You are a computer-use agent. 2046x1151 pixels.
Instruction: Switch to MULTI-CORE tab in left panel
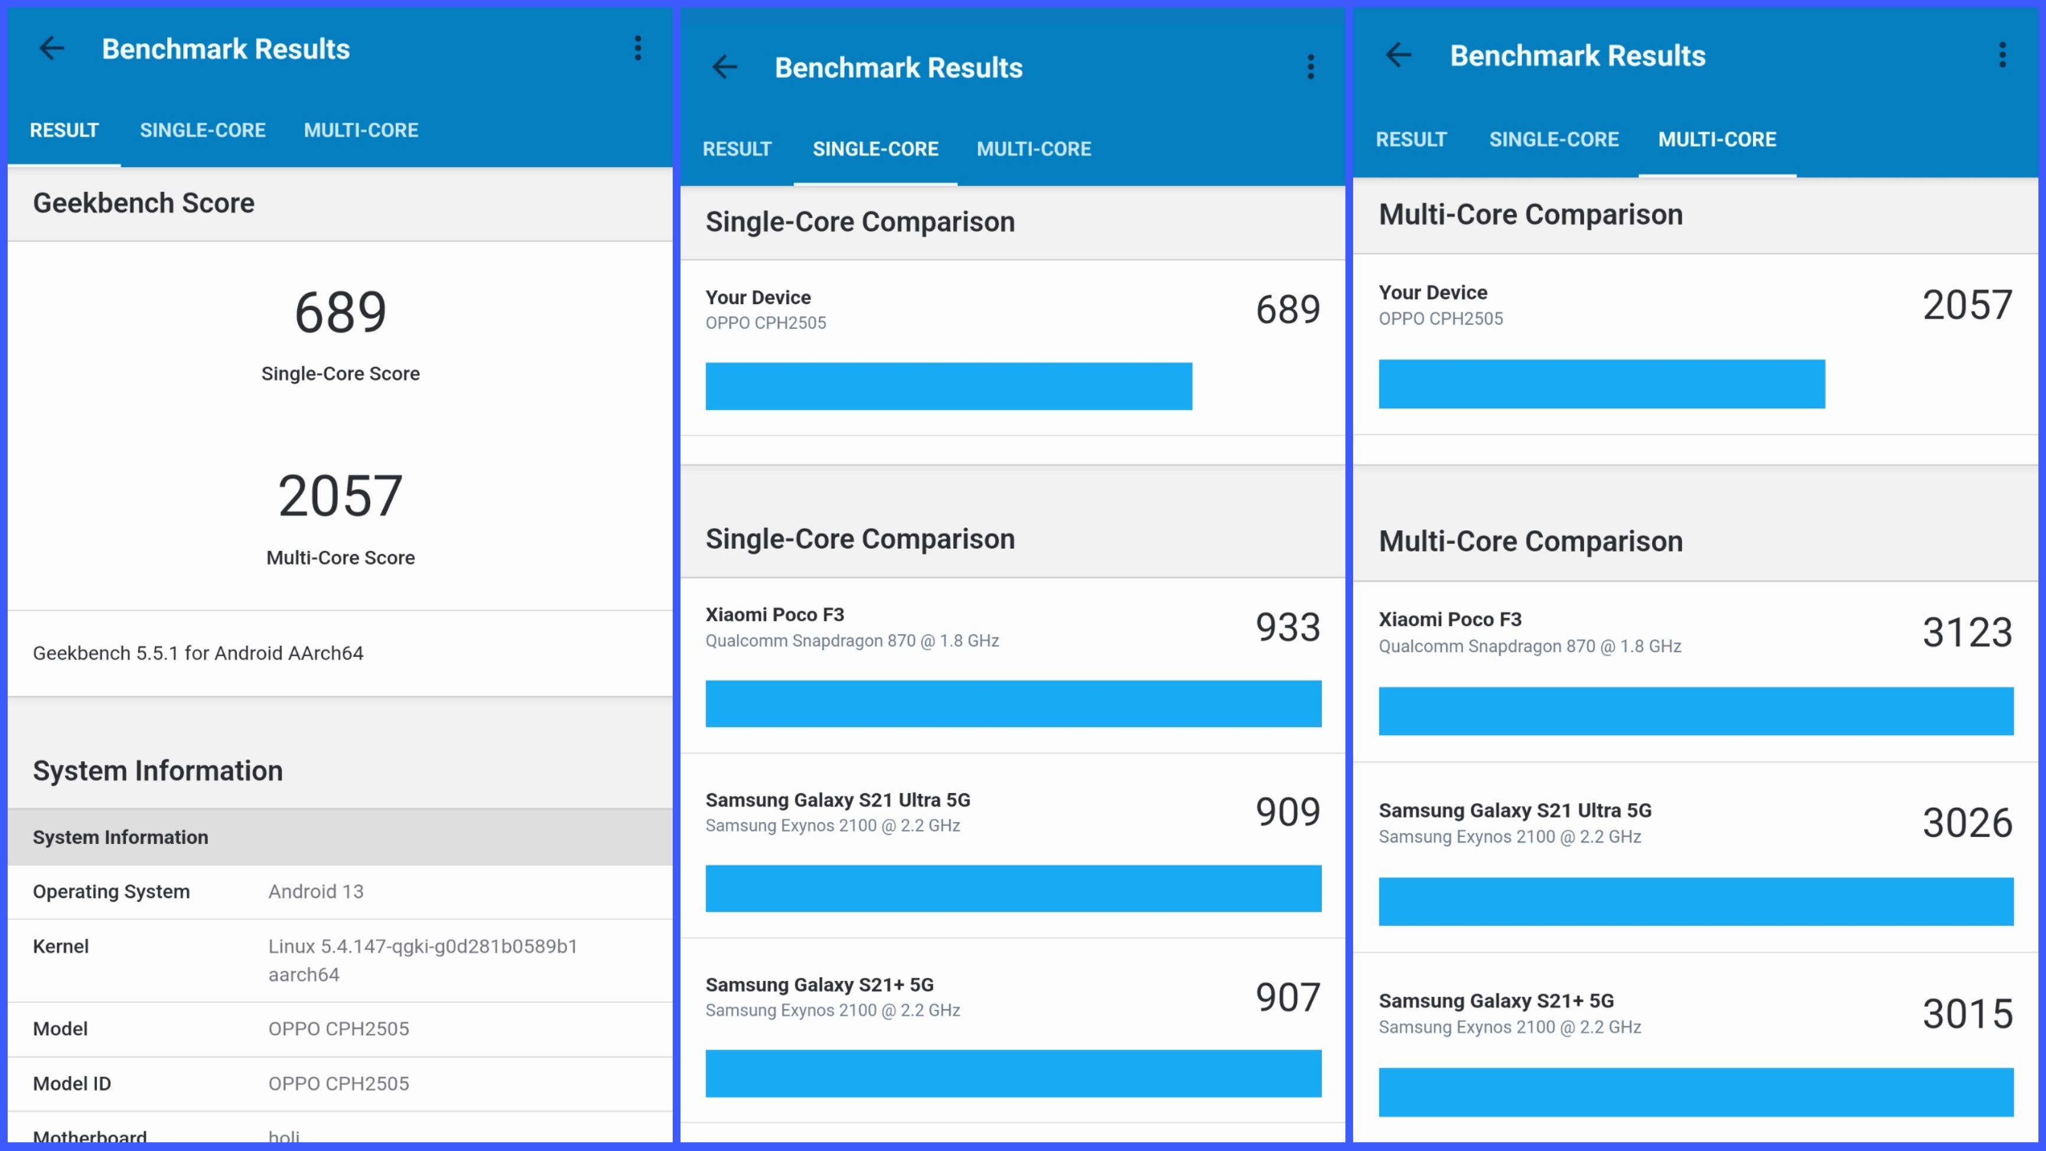[x=361, y=131]
